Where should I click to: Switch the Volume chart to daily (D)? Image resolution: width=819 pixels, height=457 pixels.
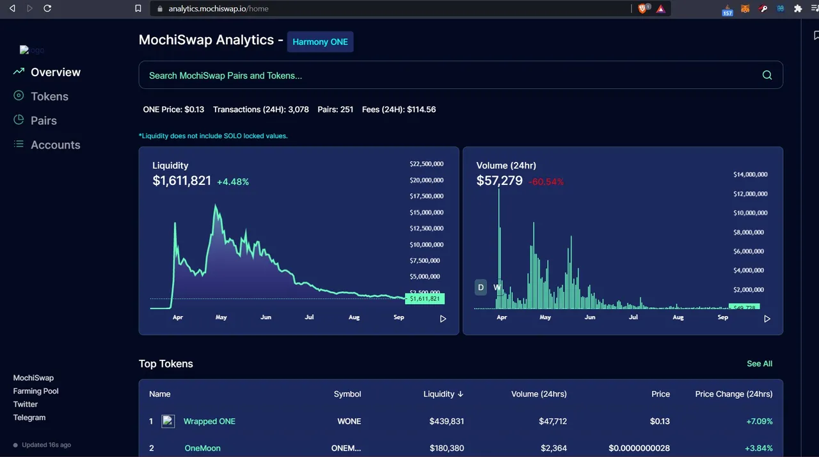pos(481,287)
